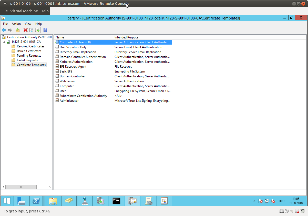Open the certsrv File menu
The image size is (308, 216).
(5, 24)
